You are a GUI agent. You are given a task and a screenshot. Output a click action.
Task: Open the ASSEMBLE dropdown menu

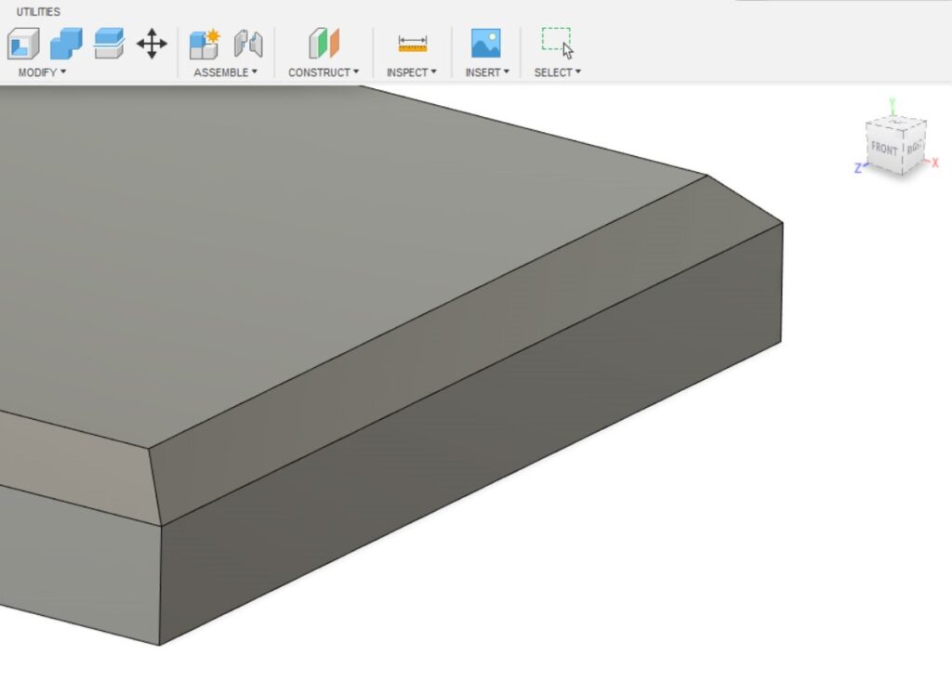point(225,72)
